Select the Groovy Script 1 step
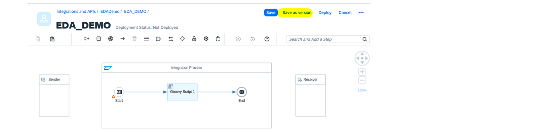 [x=182, y=92]
